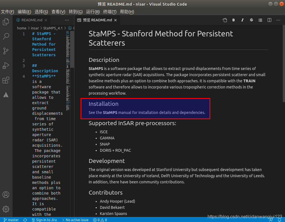Click the insar breadcrumb segment
Viewport: 285px width, 222px height.
tap(35, 28)
